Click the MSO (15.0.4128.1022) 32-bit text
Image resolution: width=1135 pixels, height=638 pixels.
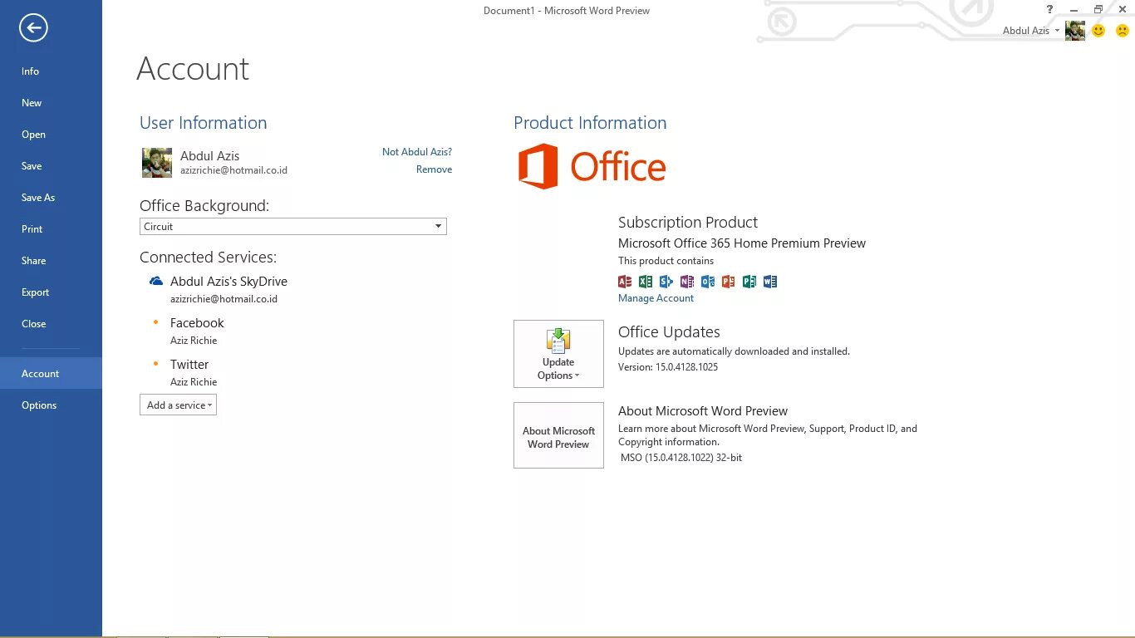681,458
